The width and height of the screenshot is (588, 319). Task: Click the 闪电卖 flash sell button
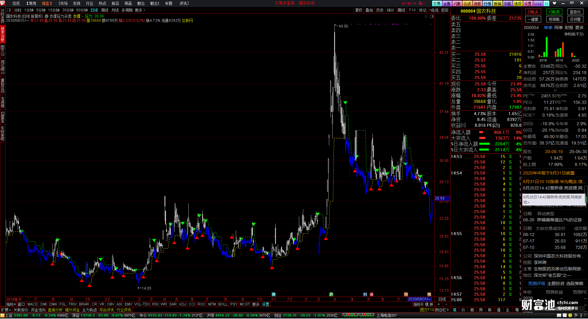click(x=554, y=12)
